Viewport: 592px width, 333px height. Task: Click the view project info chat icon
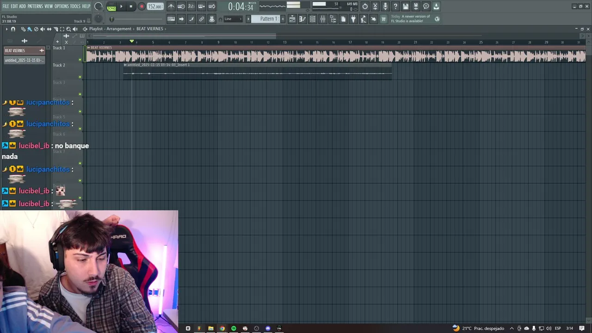tap(426, 6)
